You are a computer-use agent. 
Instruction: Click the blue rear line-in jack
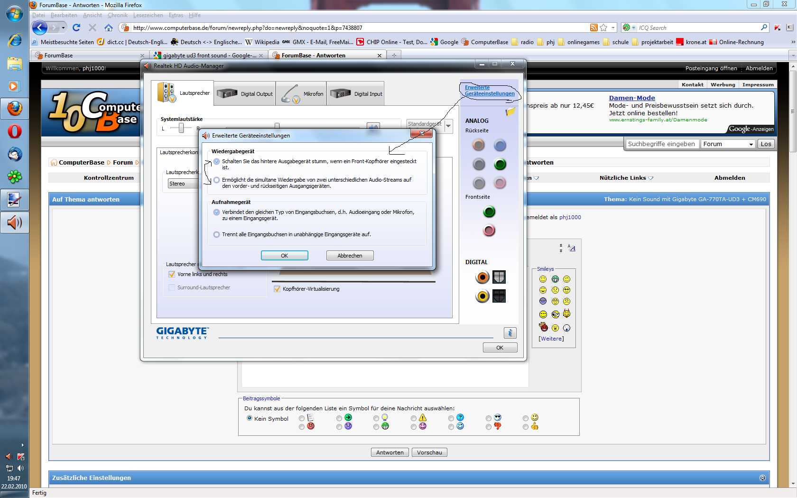(500, 145)
